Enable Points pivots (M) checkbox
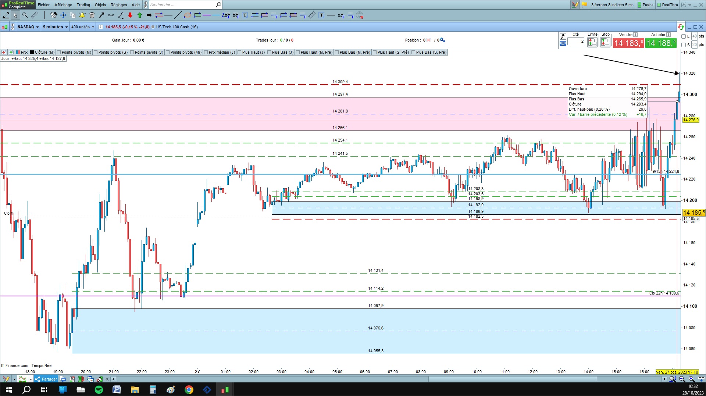706x396 pixels. click(x=59, y=52)
